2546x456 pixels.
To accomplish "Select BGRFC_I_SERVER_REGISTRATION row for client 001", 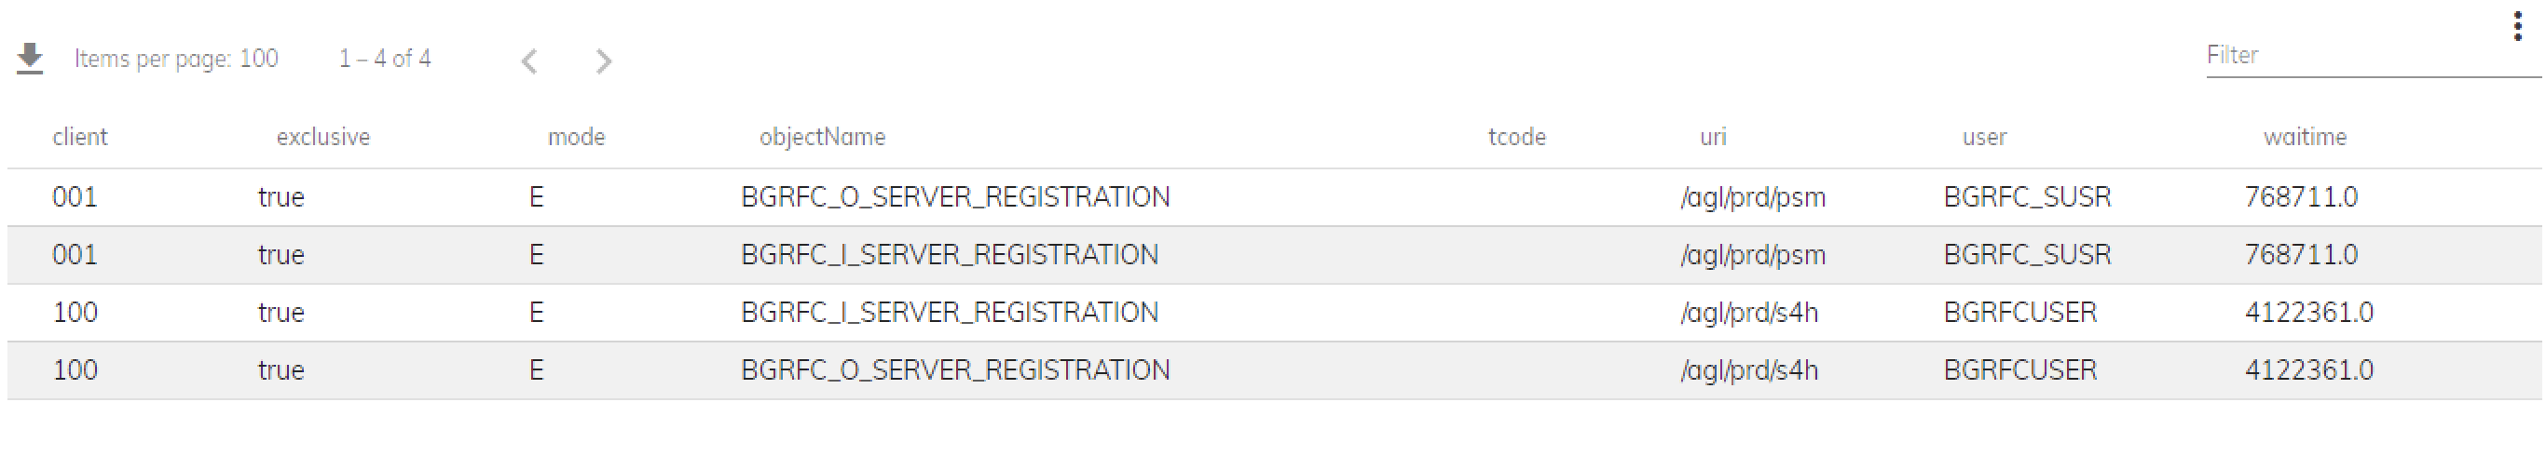I will pos(1273,255).
